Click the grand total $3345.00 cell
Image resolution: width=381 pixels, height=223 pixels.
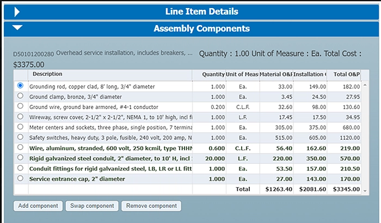(x=346, y=189)
